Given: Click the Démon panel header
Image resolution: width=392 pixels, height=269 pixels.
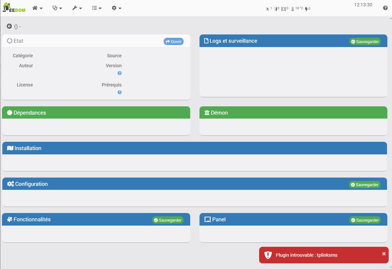Looking at the screenshot, I should pos(293,113).
